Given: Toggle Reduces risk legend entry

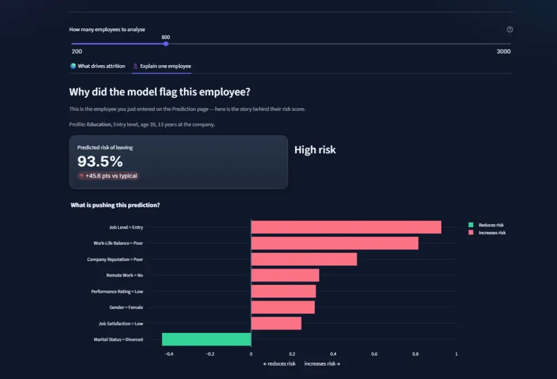Looking at the screenshot, I should tap(486, 225).
